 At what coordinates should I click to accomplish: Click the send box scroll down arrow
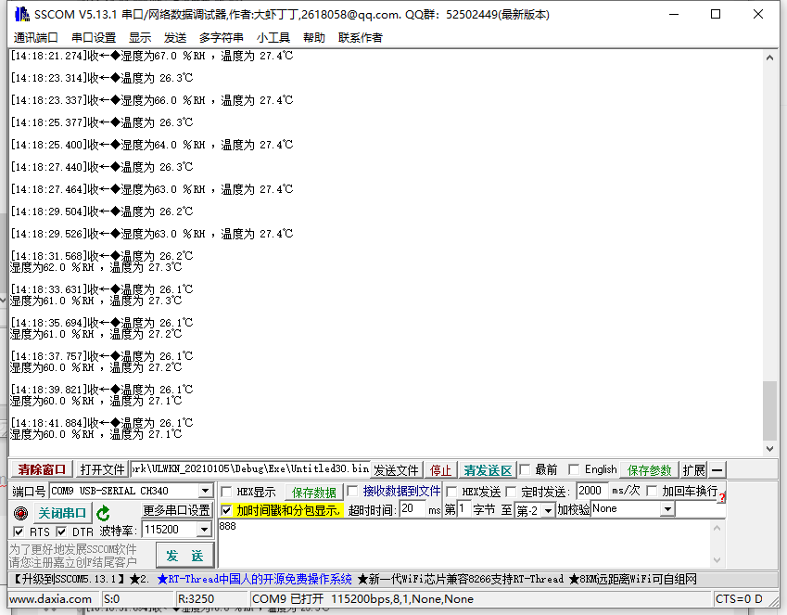tap(717, 559)
